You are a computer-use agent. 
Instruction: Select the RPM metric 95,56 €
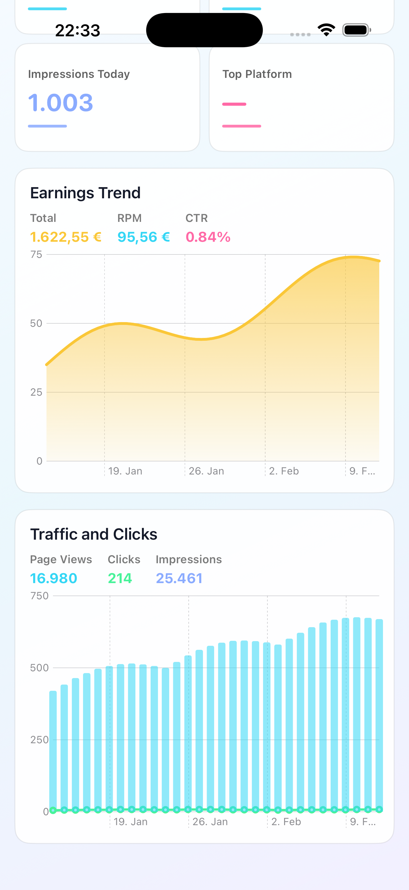pyautogui.click(x=143, y=237)
